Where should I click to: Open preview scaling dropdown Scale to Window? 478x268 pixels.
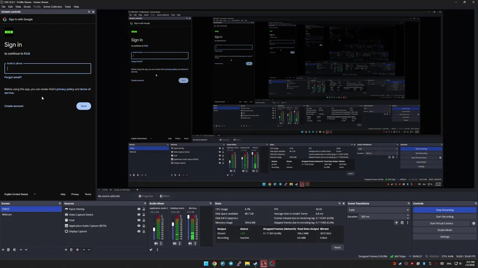pyautogui.click(x=126, y=190)
